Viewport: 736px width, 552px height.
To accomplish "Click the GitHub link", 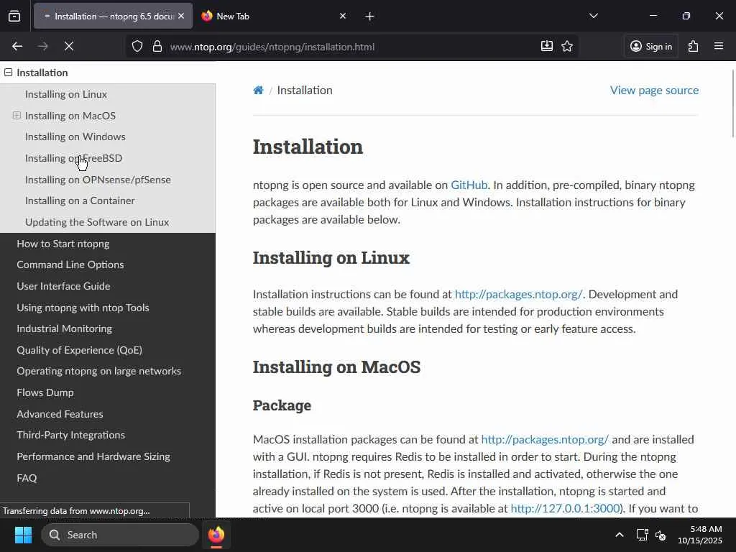I will (x=469, y=185).
